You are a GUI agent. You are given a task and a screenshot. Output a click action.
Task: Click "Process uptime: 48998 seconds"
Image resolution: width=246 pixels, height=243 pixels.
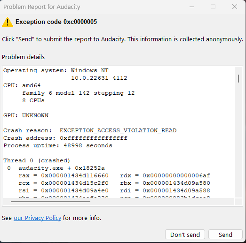[x=58, y=145]
